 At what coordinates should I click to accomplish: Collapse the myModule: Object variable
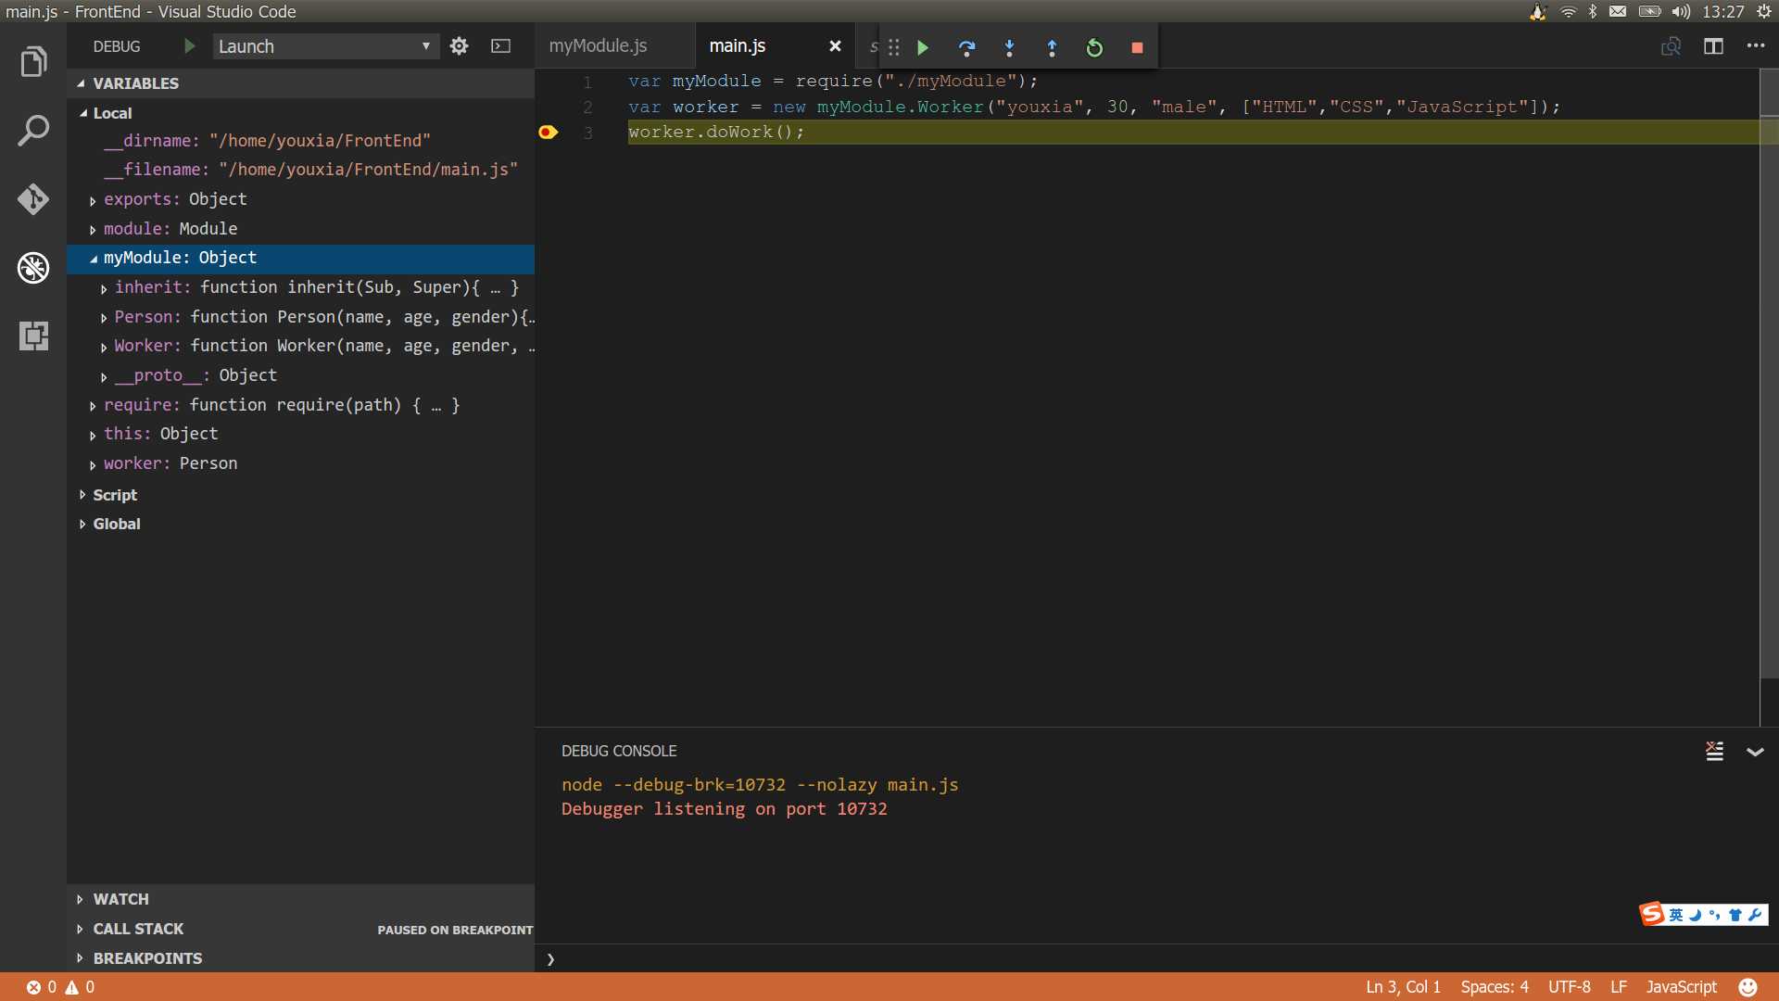click(x=93, y=259)
